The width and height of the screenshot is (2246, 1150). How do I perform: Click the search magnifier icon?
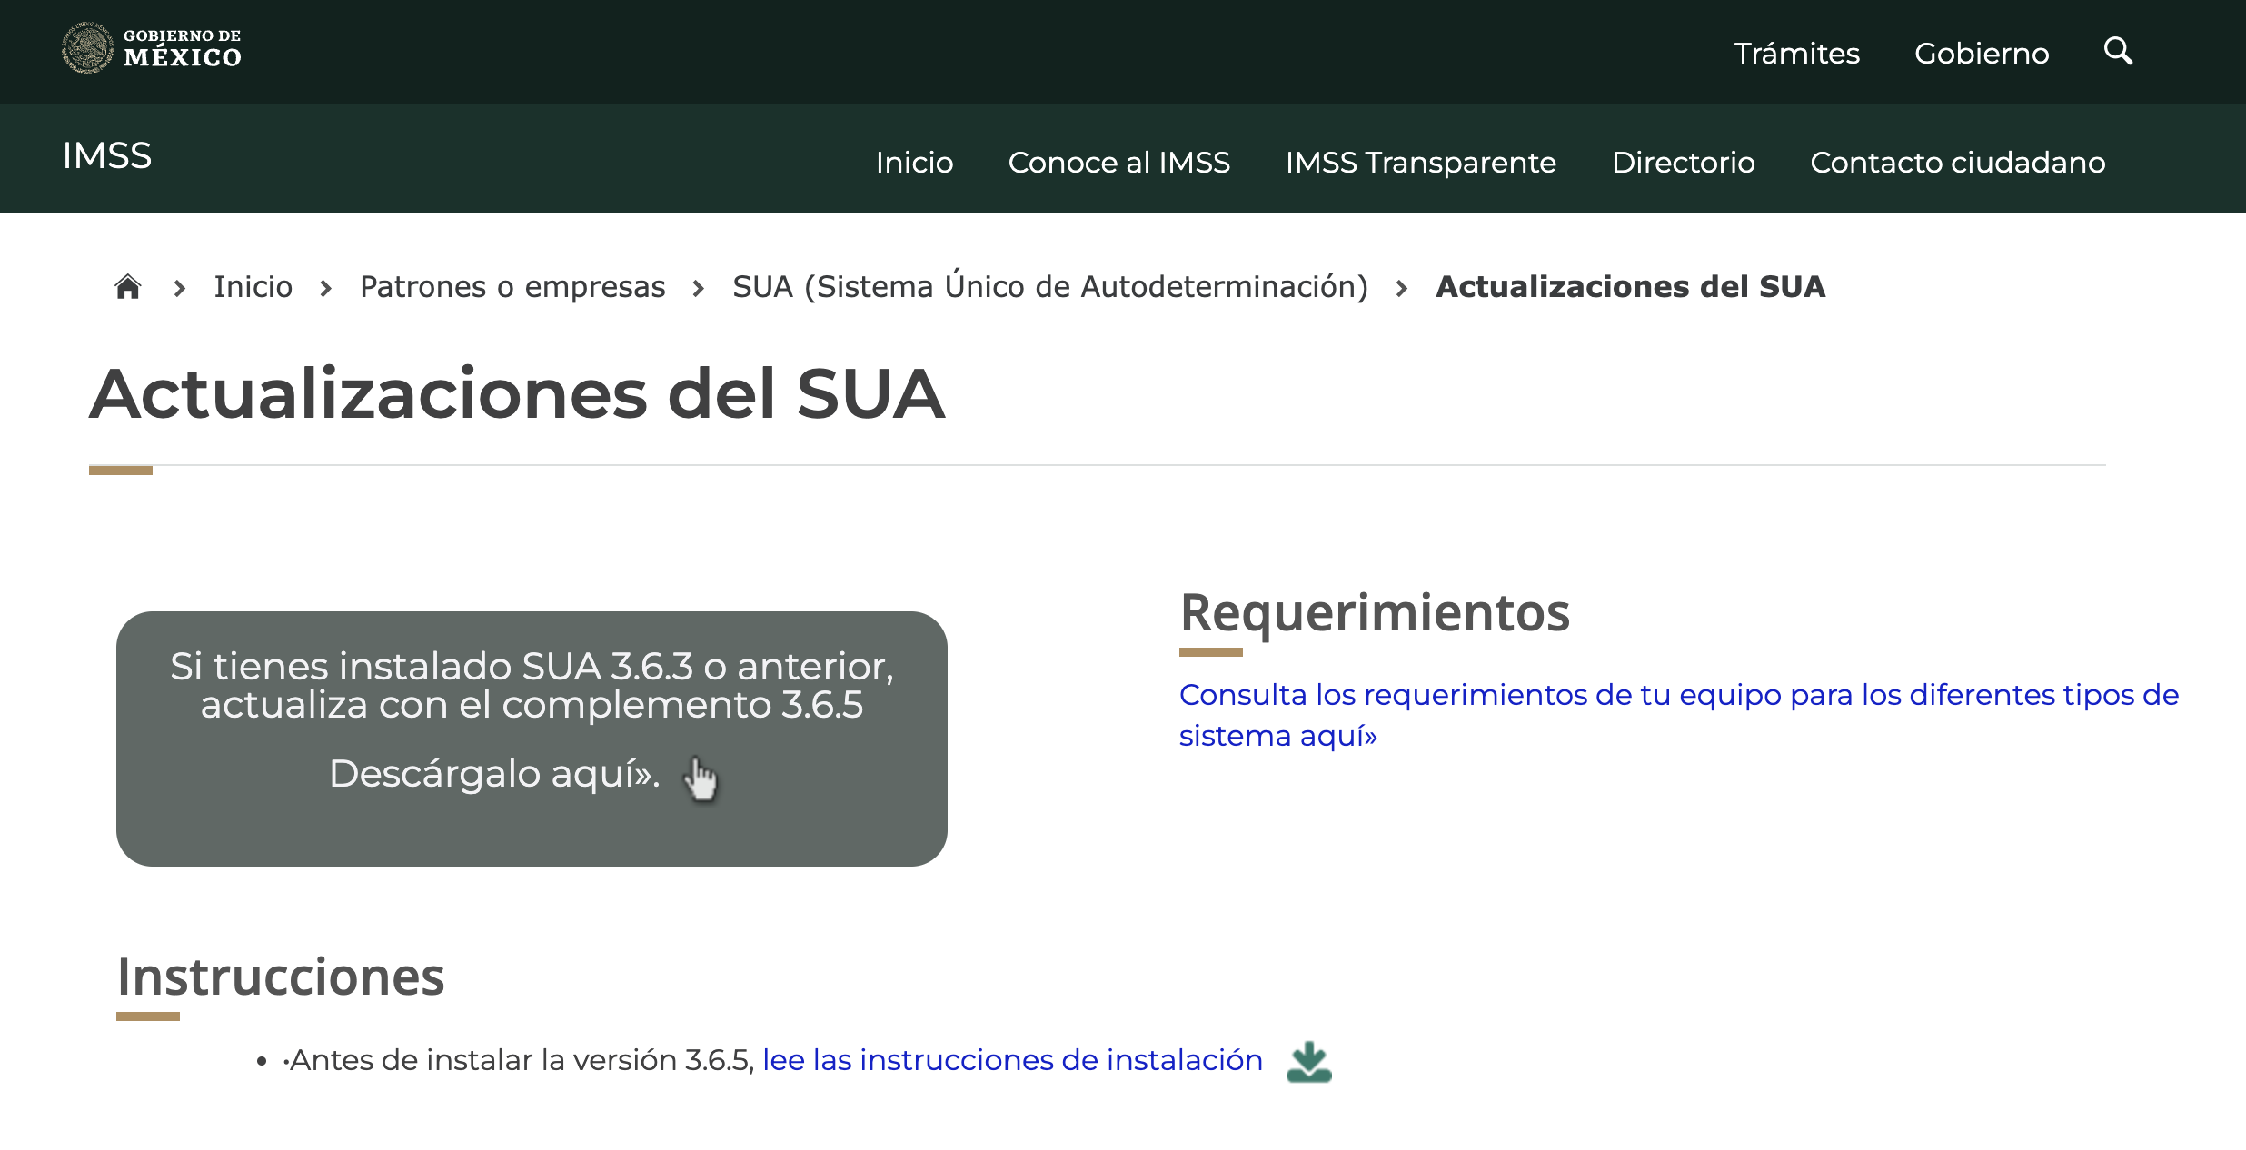(2117, 51)
